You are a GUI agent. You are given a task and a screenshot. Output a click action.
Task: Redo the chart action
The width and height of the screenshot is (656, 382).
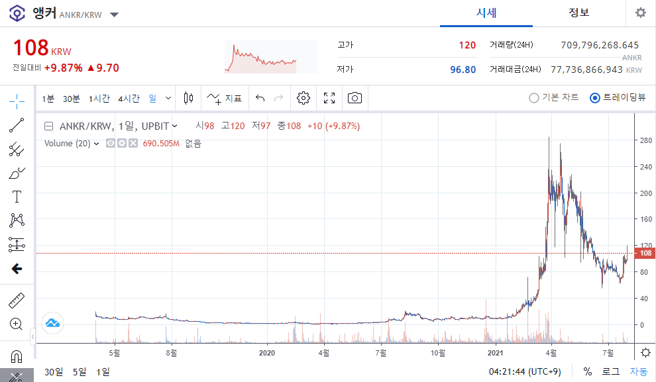click(278, 98)
